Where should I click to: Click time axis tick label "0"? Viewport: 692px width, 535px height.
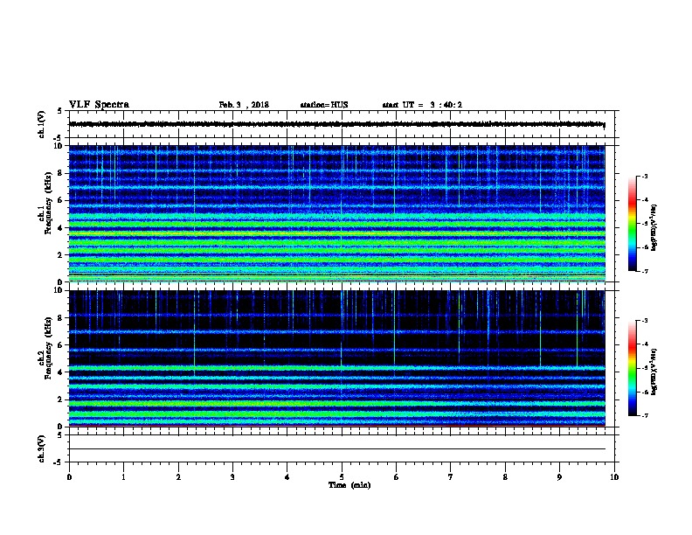point(69,477)
